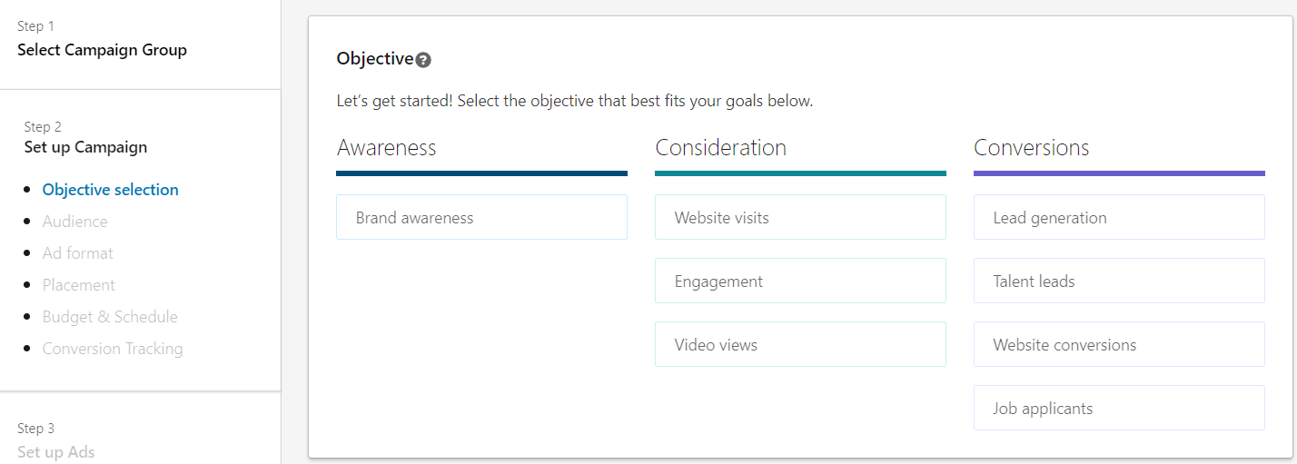Select the Website conversions objective
Viewport: 1297px width, 464px height.
click(1119, 344)
